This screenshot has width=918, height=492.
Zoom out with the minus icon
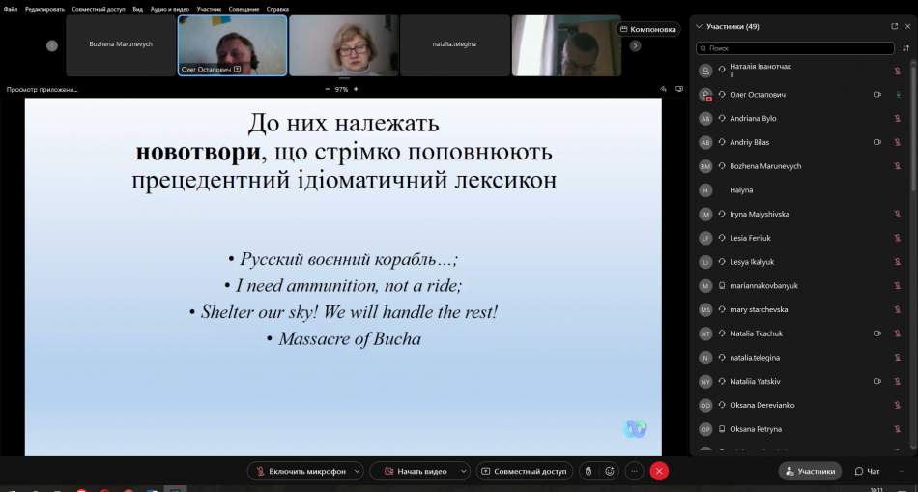click(x=327, y=89)
